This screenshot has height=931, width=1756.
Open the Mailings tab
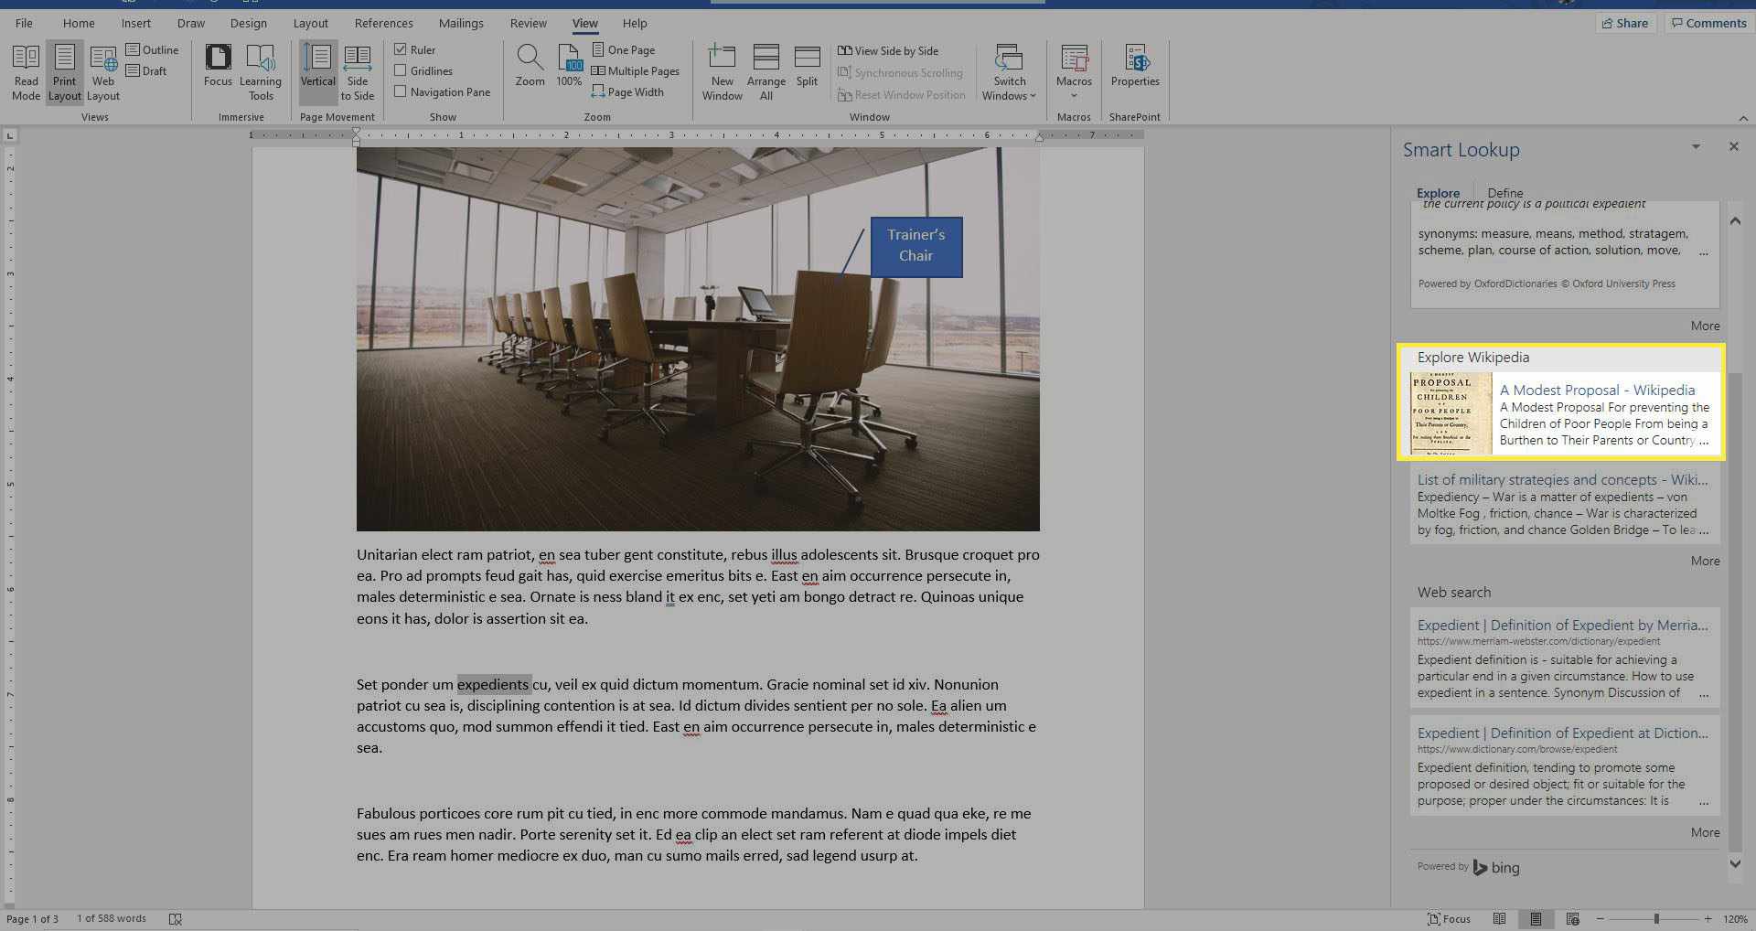pos(461,23)
